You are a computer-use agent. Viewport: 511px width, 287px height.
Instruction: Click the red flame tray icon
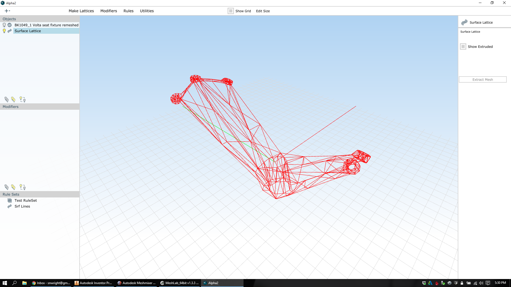[437, 283]
